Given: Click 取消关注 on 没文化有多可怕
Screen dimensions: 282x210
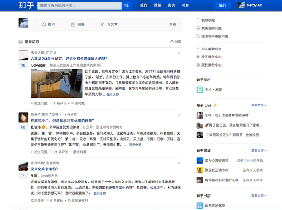Looking at the screenshot, I should point(37,200).
